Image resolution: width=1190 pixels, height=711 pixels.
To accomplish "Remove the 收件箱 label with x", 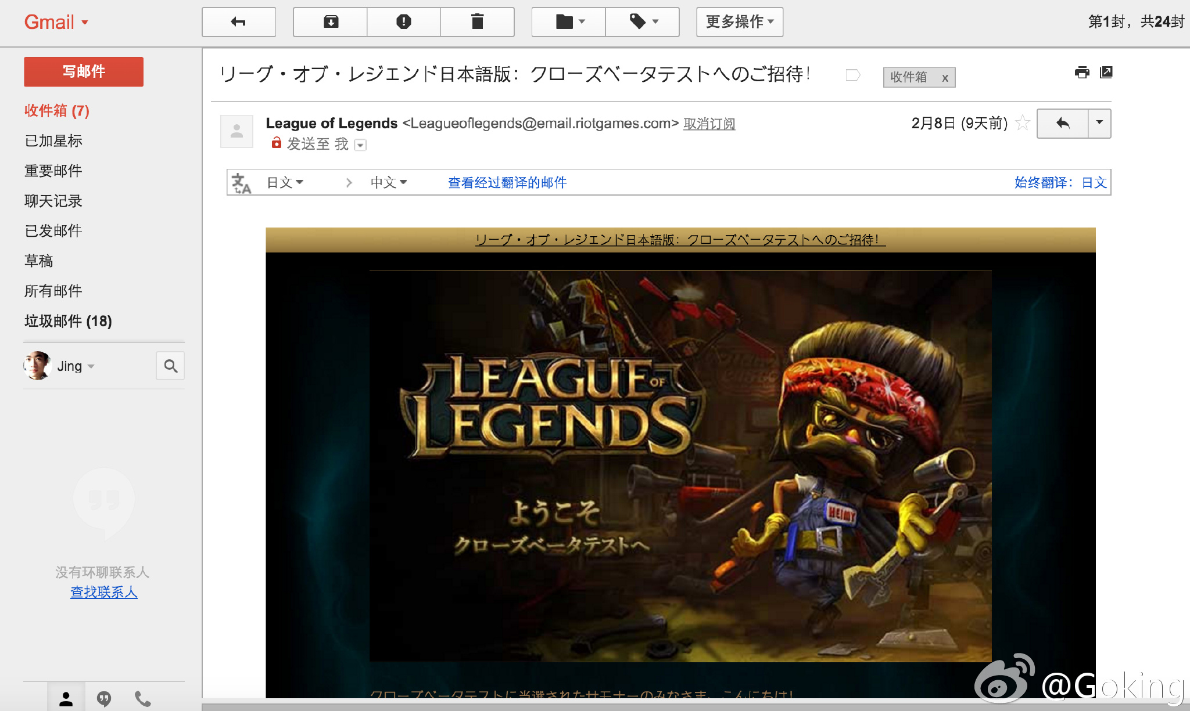I will [x=945, y=78].
